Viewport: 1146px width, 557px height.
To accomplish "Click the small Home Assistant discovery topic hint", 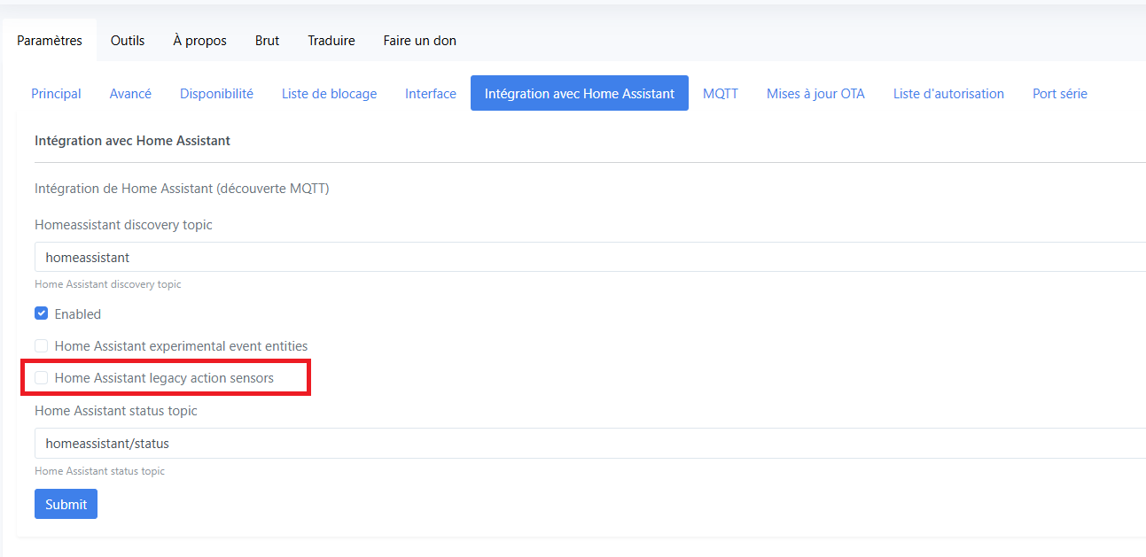I will click(x=107, y=284).
